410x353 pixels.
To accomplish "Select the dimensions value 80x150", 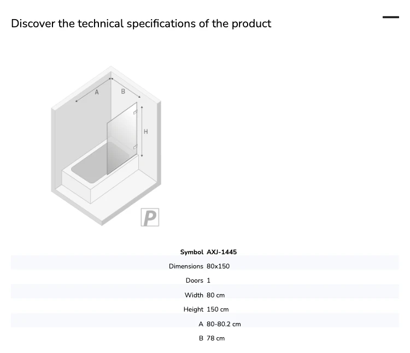I will pos(218,266).
